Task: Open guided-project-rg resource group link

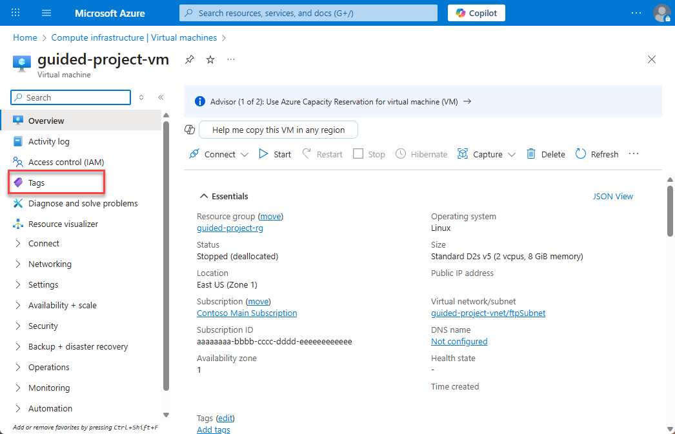Action: (x=230, y=228)
